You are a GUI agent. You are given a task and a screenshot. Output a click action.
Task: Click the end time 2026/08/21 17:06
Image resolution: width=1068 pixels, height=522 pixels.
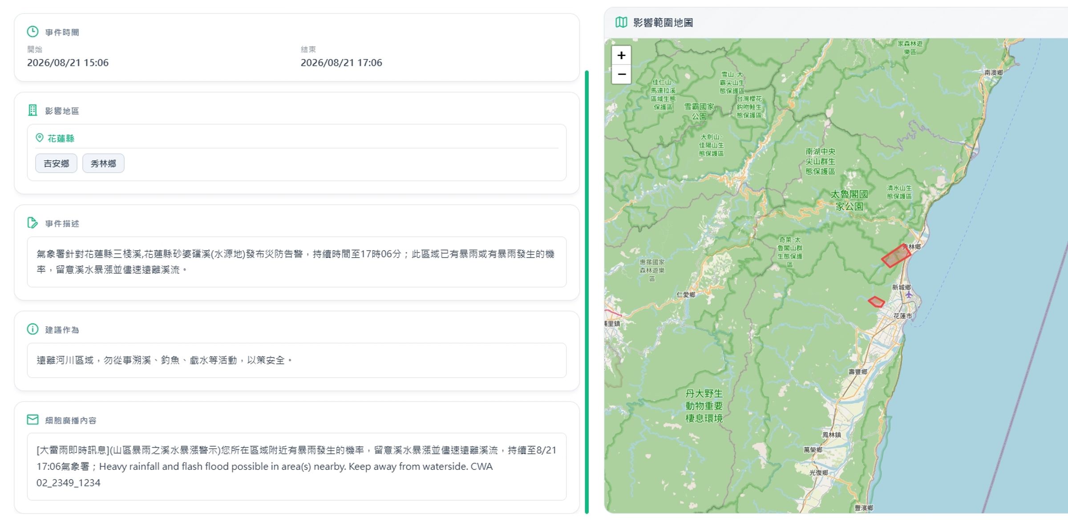(x=341, y=63)
